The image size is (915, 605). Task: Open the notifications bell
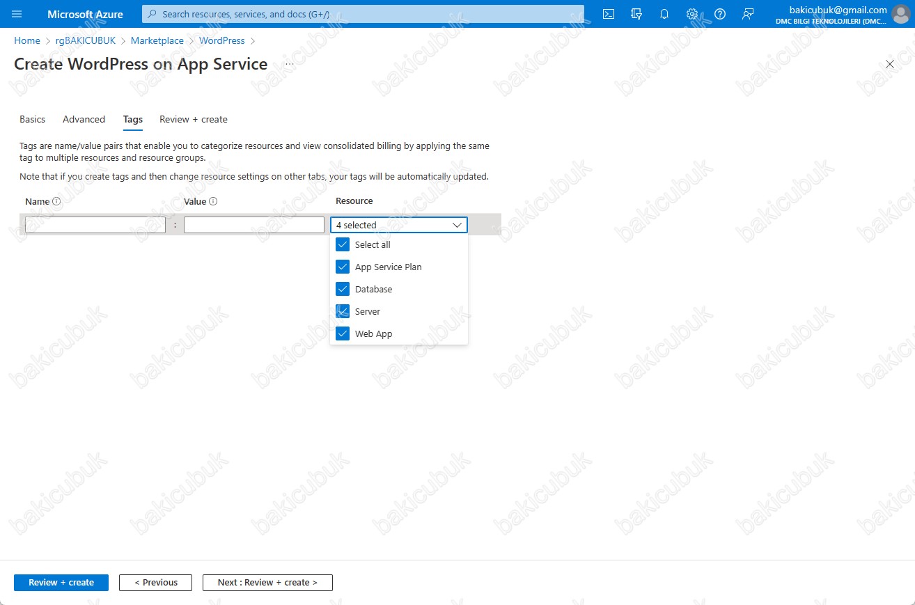[x=664, y=14]
